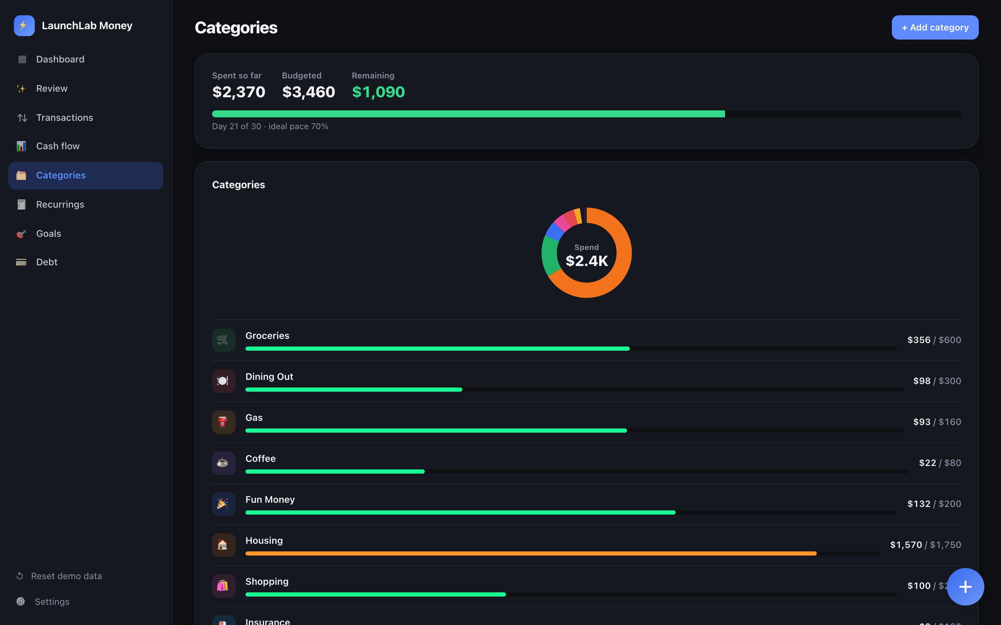Click the Gas fuel can icon
The width and height of the screenshot is (1001, 625).
(224, 422)
